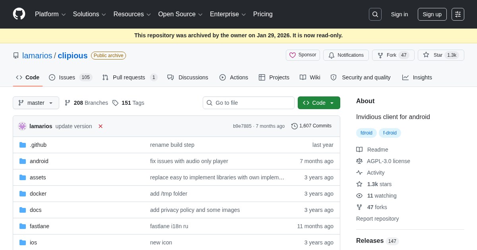
Task: Click the eye icon next to watching
Action: (x=359, y=196)
